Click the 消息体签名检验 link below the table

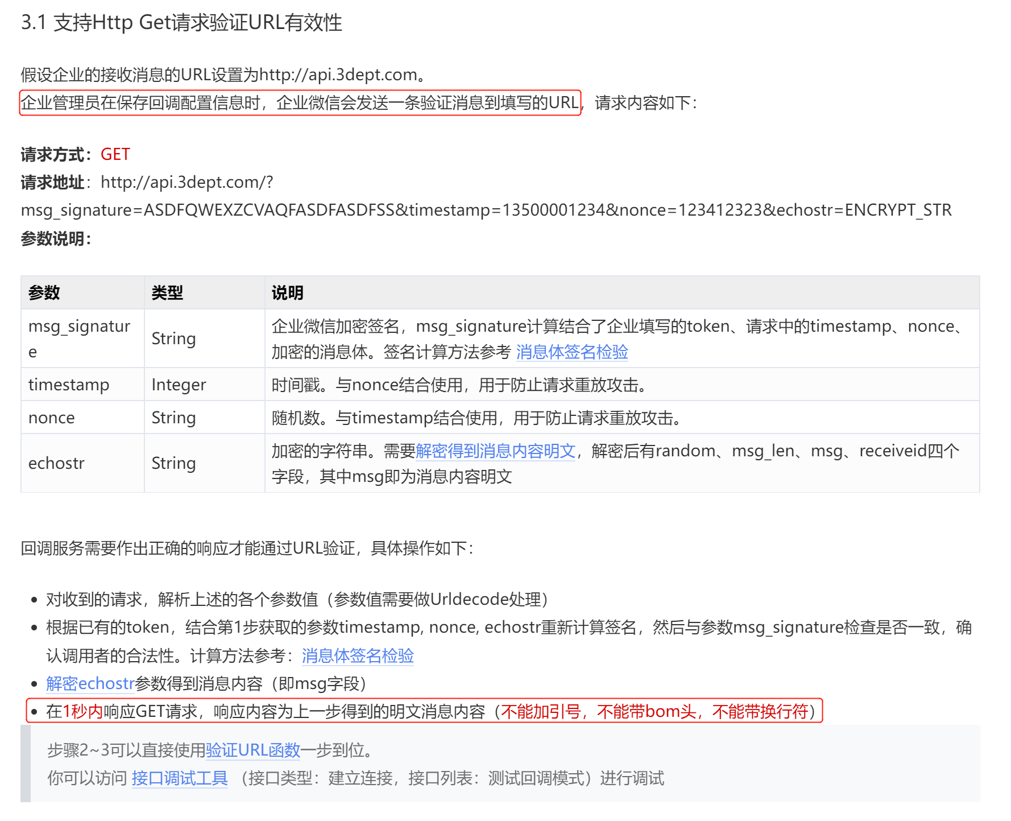click(357, 656)
